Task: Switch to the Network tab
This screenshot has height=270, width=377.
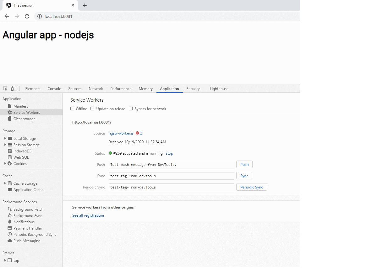Action: pos(96,89)
